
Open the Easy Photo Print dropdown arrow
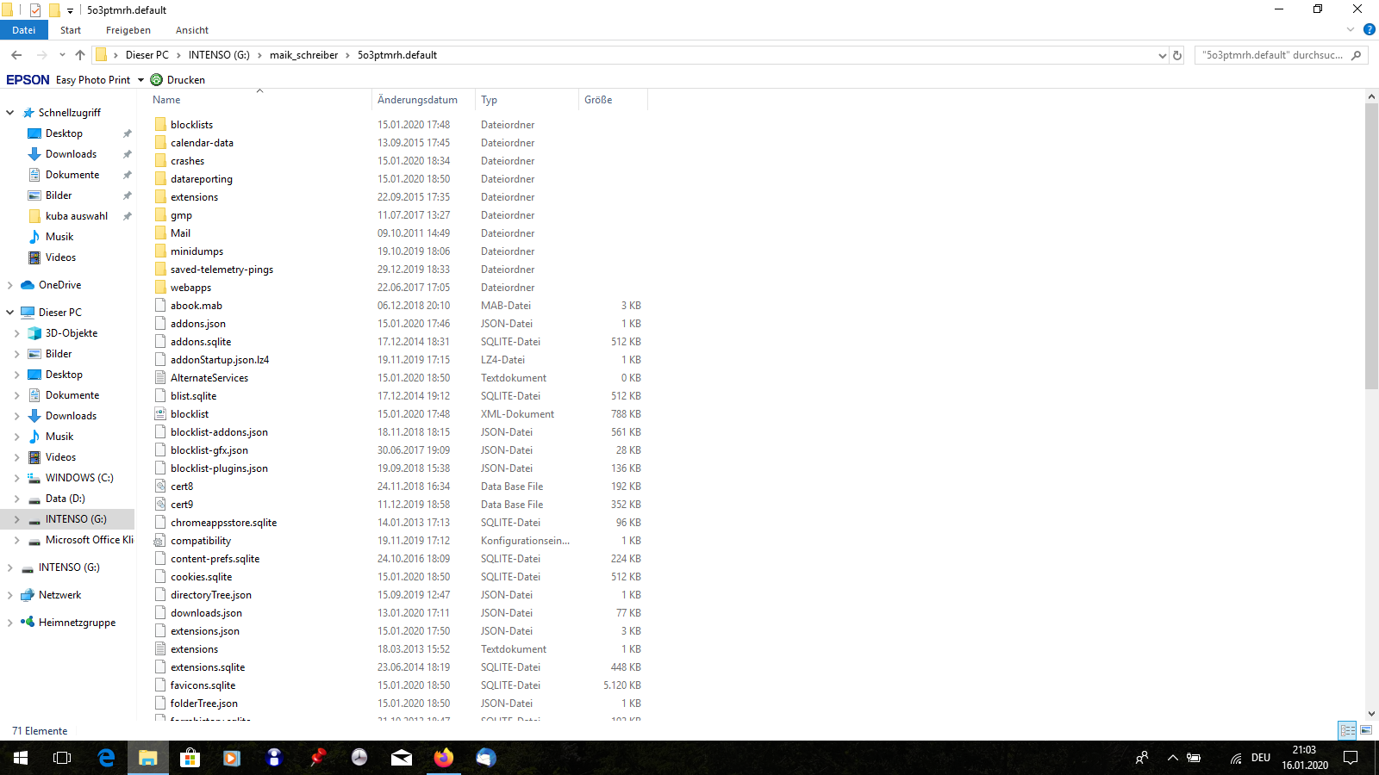[140, 80]
